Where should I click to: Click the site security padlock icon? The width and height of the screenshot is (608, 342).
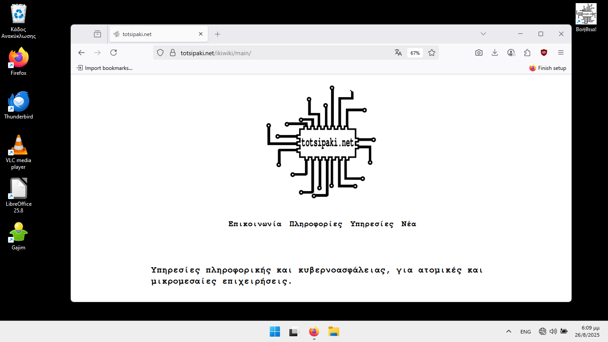point(173,53)
